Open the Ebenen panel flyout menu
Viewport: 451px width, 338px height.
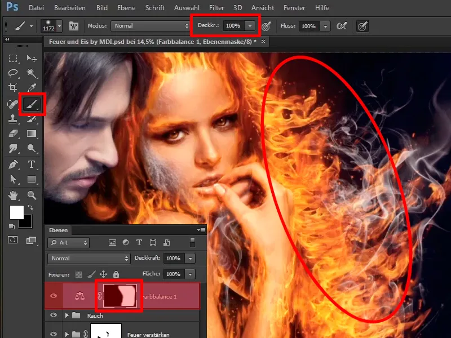201,230
